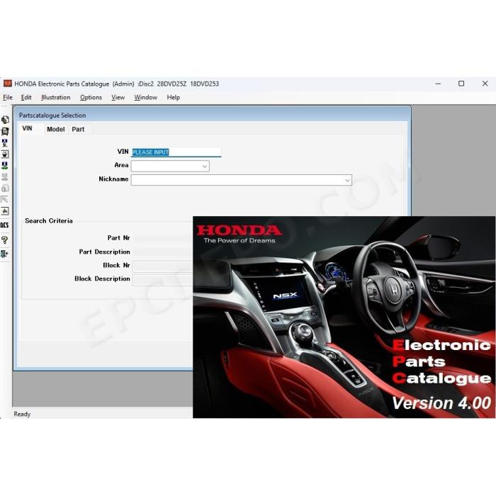
Task: Click the Block Description field
Action: [163, 280]
